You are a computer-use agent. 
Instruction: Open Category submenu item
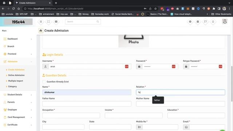click(x=12, y=87)
